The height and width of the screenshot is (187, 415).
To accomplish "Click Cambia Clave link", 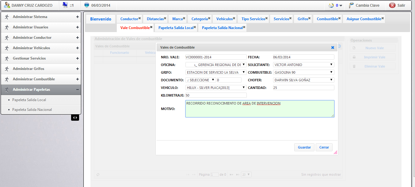I will (367, 5).
